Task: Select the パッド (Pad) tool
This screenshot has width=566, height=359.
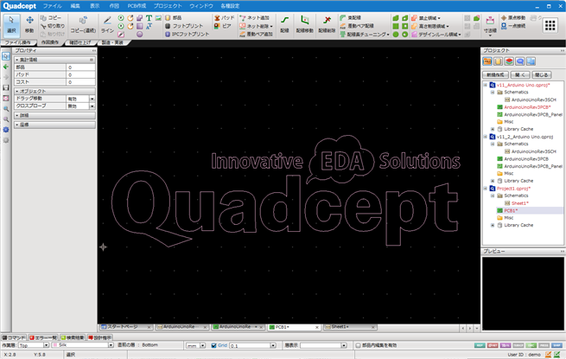Action: point(224,17)
